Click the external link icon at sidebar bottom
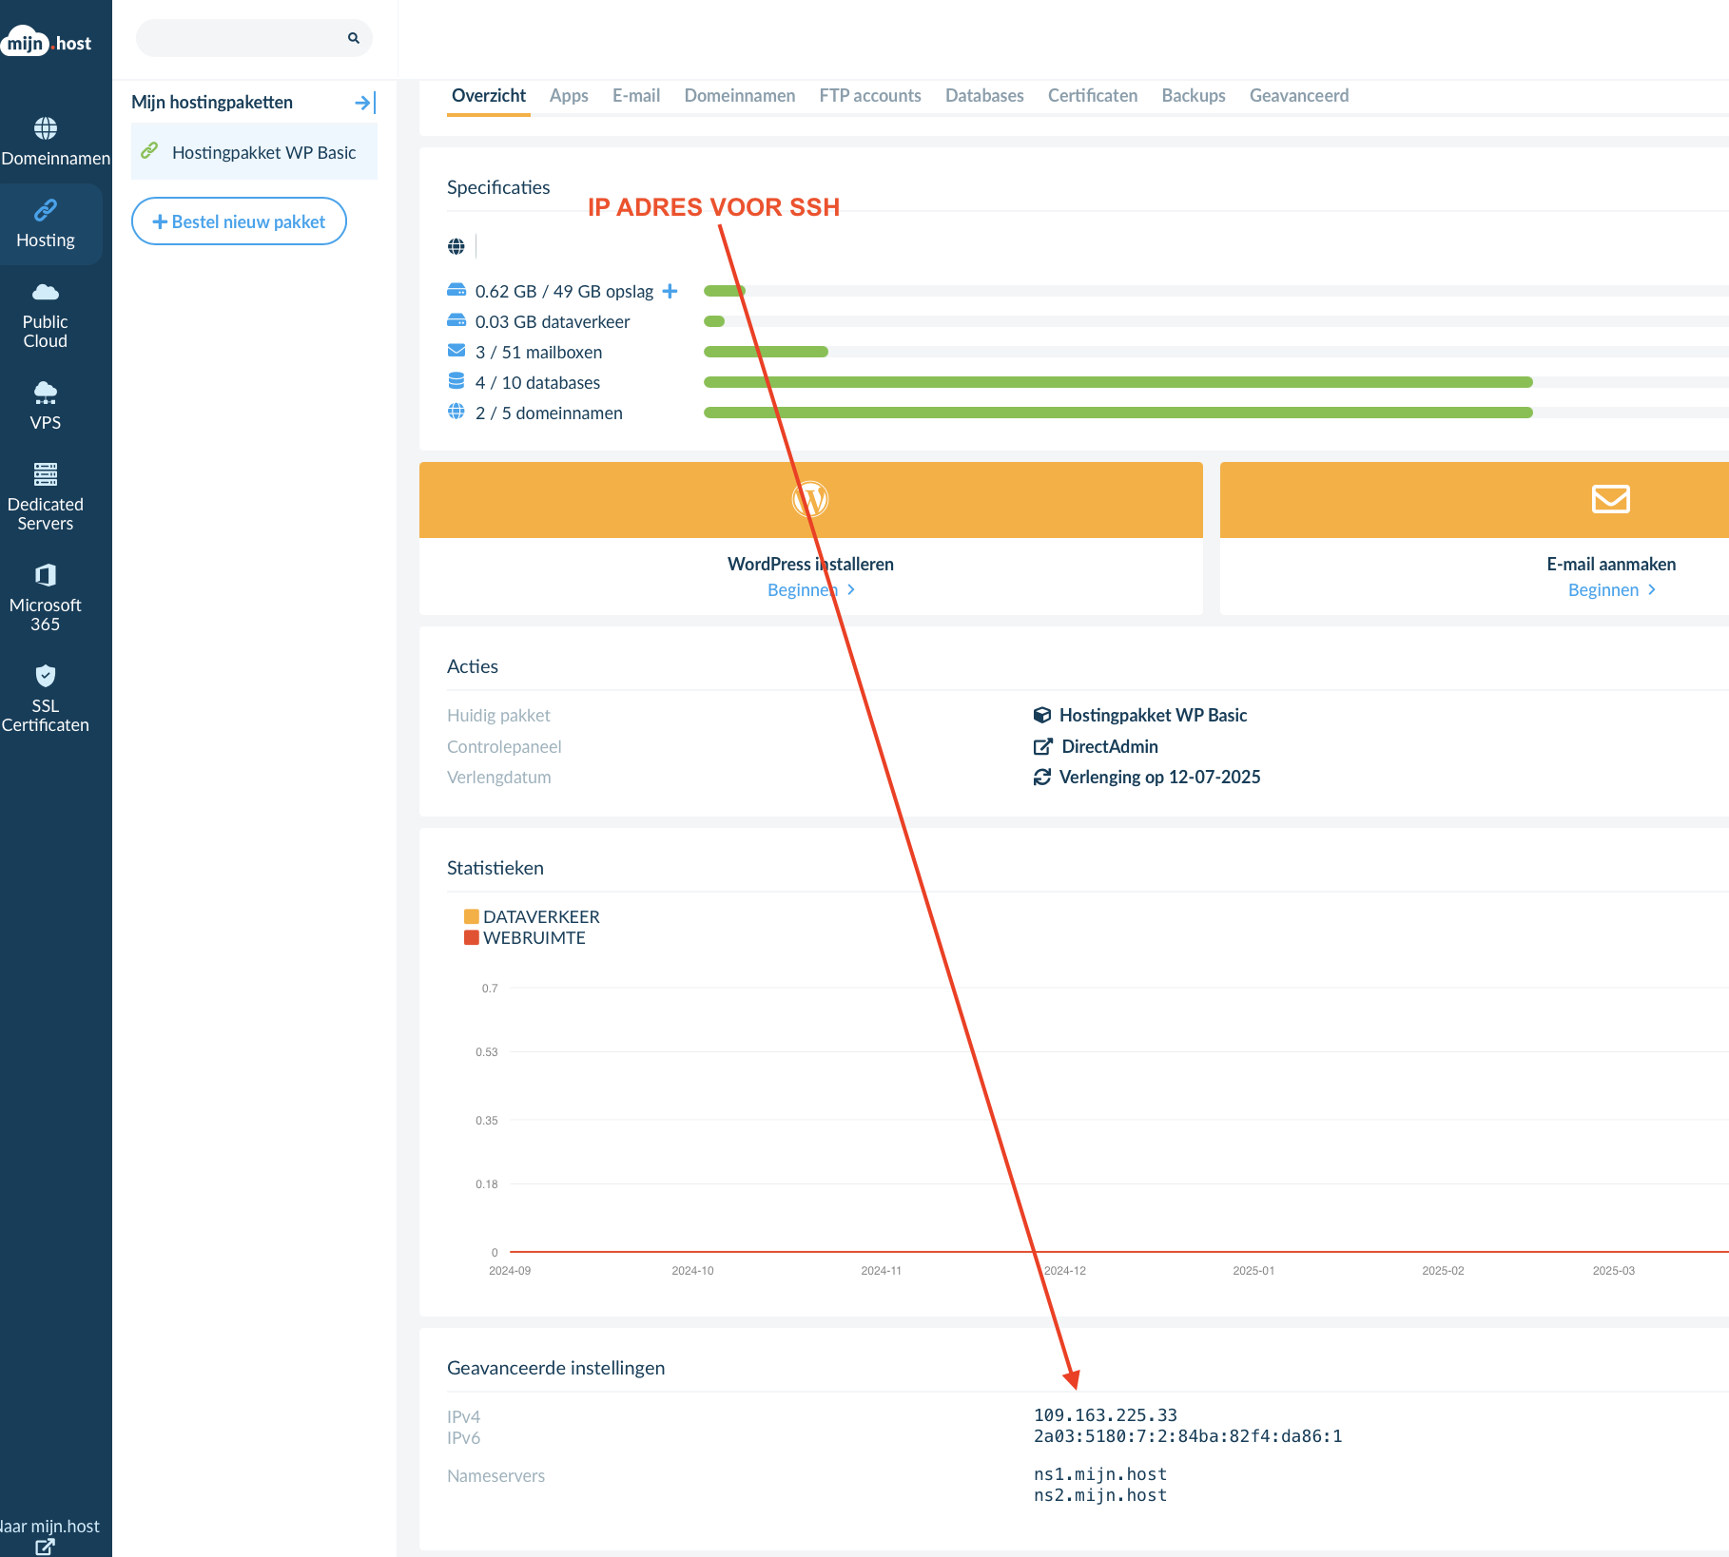This screenshot has height=1557, width=1729. click(45, 1547)
